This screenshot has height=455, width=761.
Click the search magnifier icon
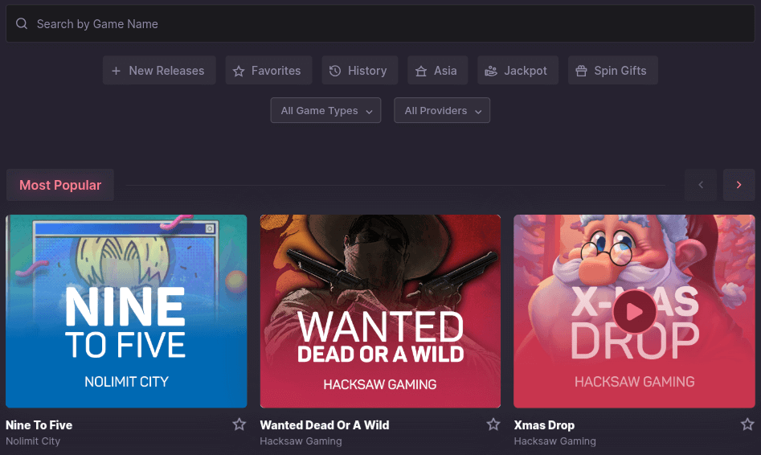(22, 24)
